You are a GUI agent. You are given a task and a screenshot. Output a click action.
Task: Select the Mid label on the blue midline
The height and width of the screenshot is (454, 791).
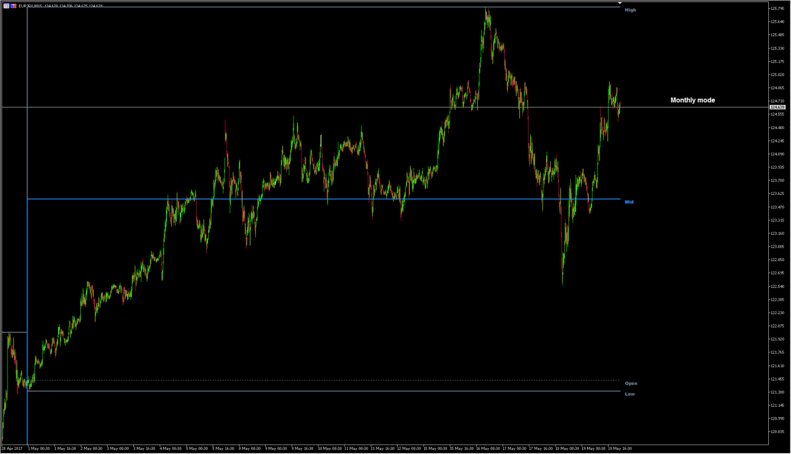[x=629, y=202]
